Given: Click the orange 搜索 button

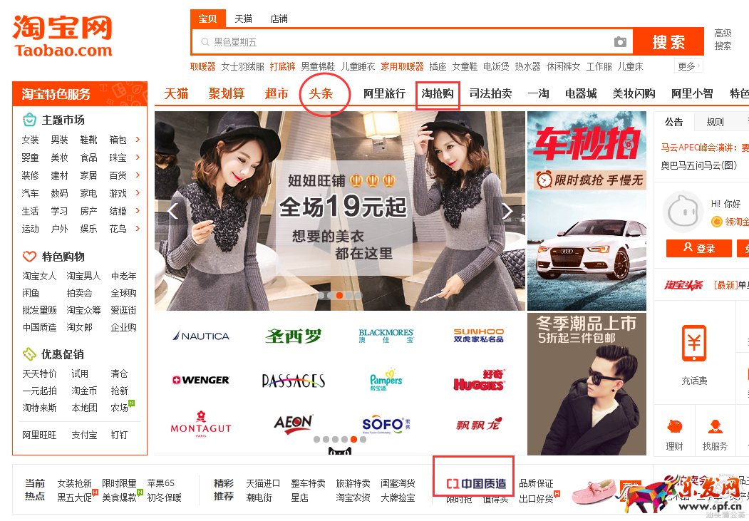Looking at the screenshot, I should tap(668, 42).
